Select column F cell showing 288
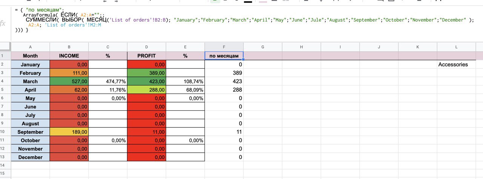483x179 pixels. point(224,90)
